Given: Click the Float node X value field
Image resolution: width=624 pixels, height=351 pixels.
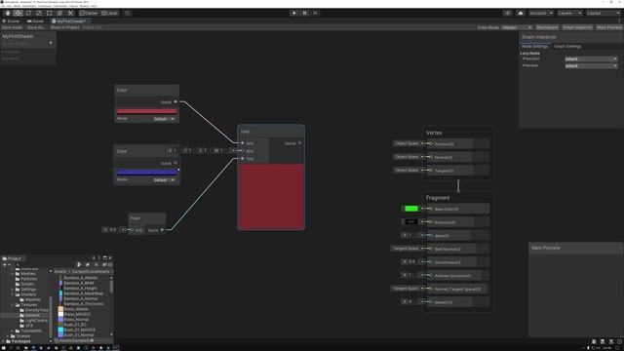Looking at the screenshot, I should tap(113, 230).
